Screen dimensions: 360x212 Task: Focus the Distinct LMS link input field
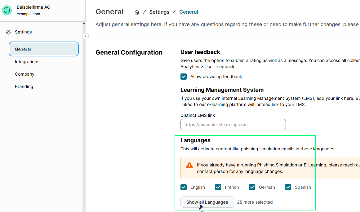tap(233, 125)
